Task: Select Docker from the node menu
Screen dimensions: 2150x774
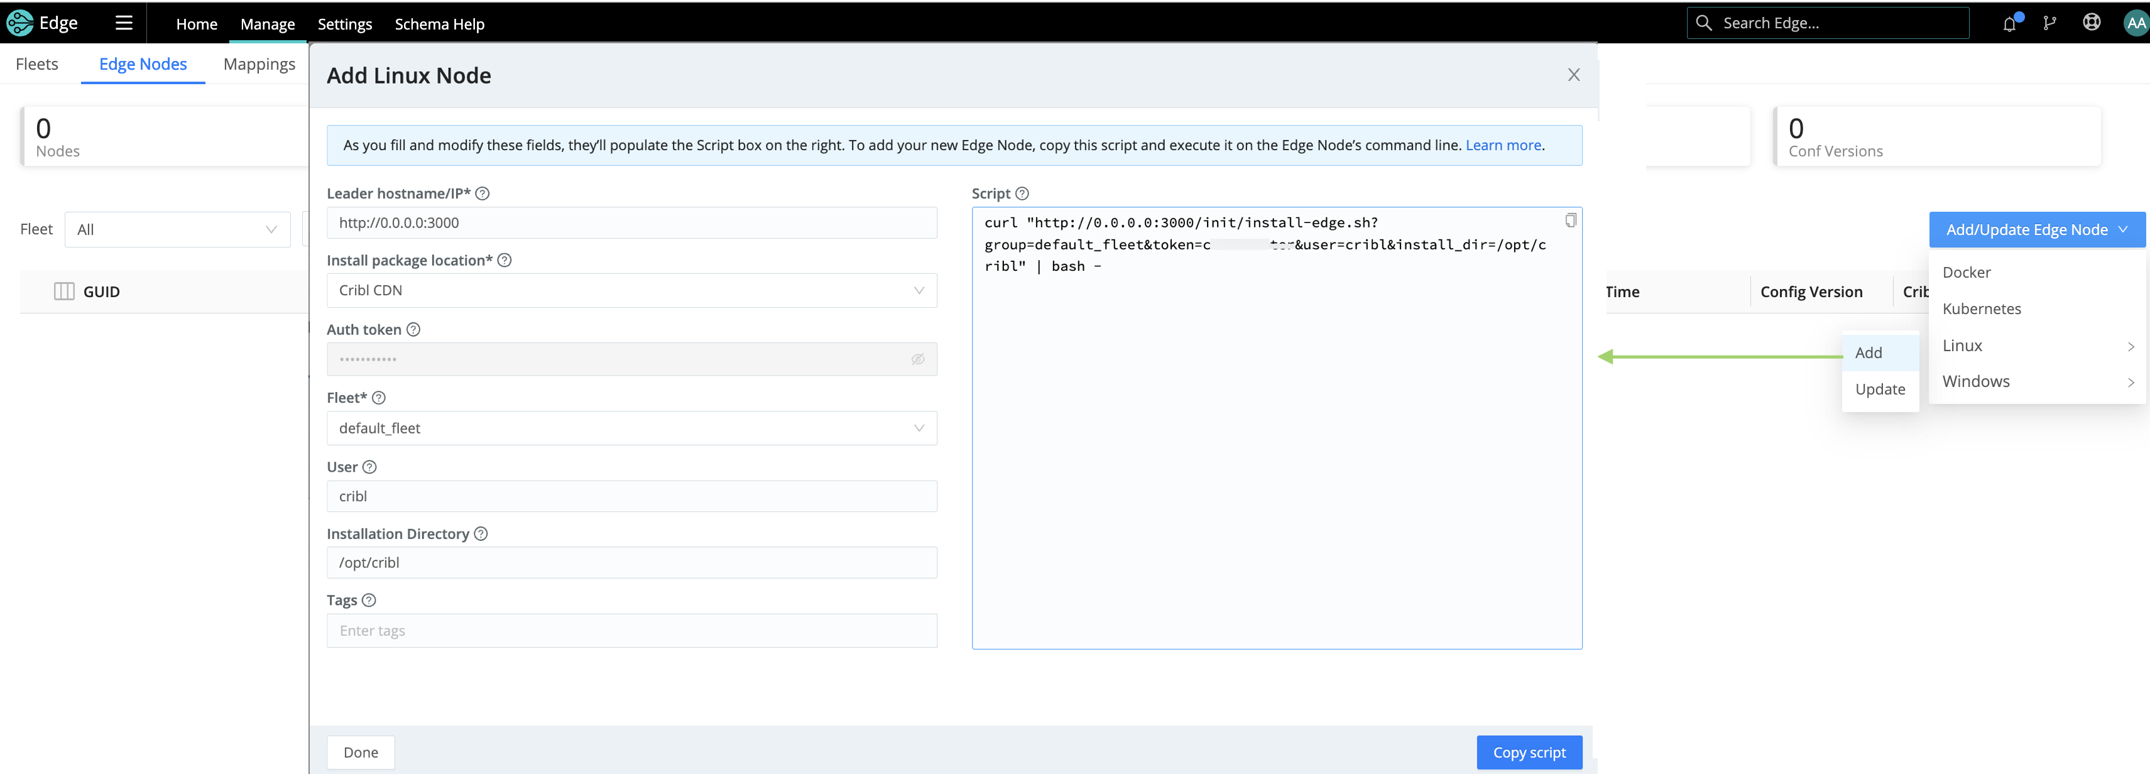Action: [1967, 271]
